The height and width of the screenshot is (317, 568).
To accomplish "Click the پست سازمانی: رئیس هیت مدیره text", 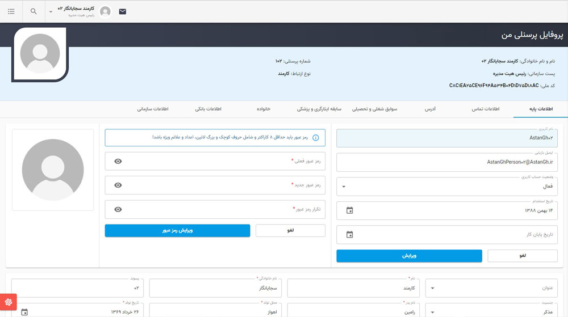I will click(x=524, y=73).
